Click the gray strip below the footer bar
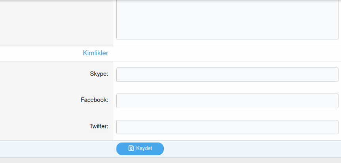The width and height of the screenshot is (341, 163). (170, 161)
